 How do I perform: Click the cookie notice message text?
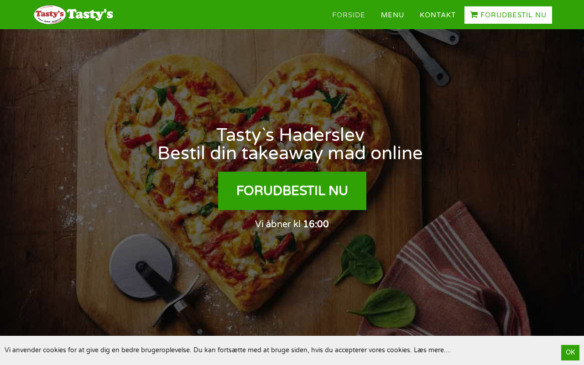click(x=228, y=350)
